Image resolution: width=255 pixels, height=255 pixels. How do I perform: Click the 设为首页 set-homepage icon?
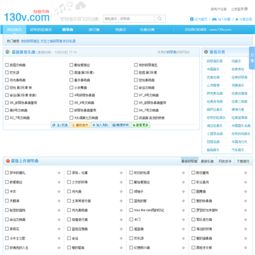[192, 19]
